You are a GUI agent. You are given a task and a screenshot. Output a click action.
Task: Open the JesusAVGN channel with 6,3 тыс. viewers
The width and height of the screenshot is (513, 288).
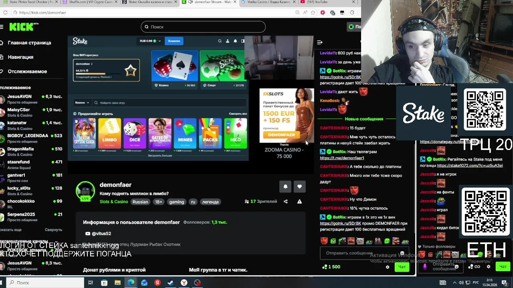pos(31,99)
